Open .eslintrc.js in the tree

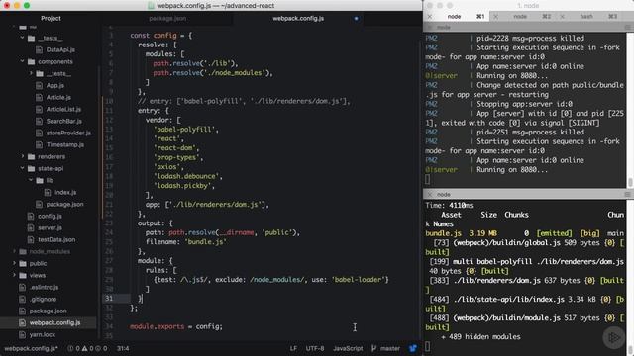tap(44, 287)
